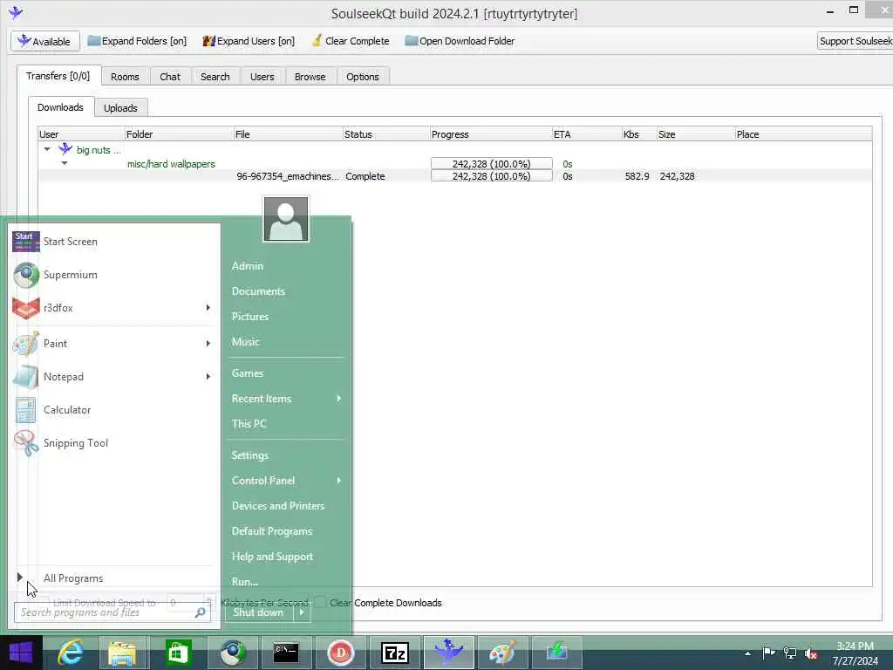Screen dimensions: 893x670
Task: Select the Downloads sub-tab
Action: click(x=60, y=107)
